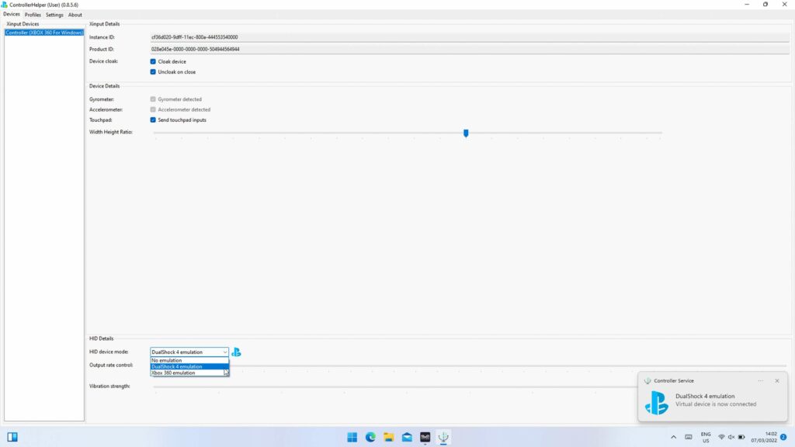The height and width of the screenshot is (447, 795).
Task: Click the muted volume tray icon
Action: (731, 437)
